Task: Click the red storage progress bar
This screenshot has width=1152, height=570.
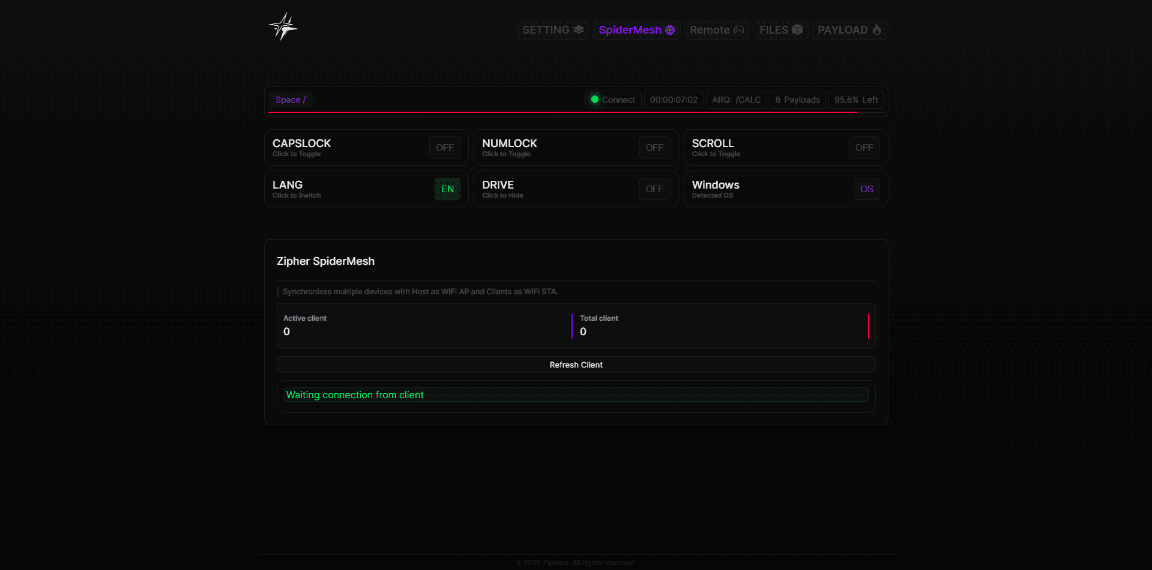Action: 562,112
